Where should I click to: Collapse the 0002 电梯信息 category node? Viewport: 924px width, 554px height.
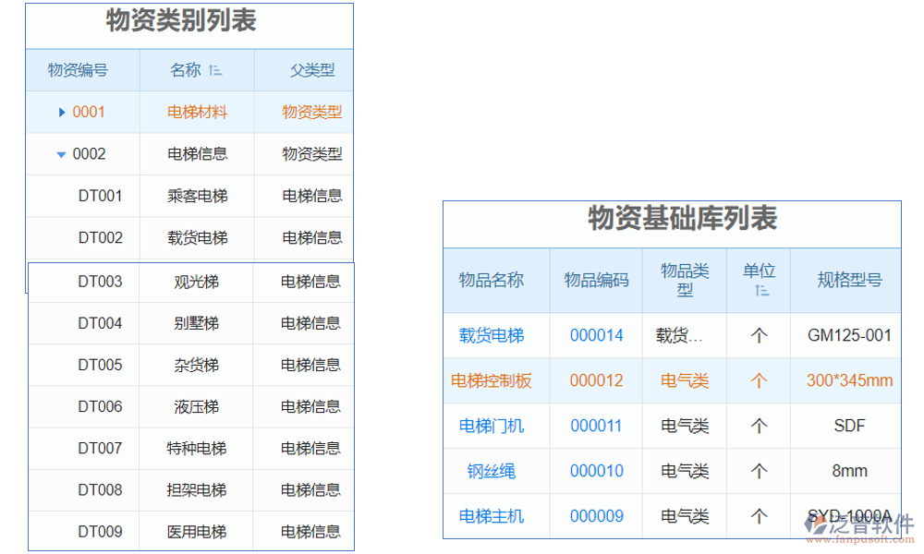pyautogui.click(x=60, y=154)
